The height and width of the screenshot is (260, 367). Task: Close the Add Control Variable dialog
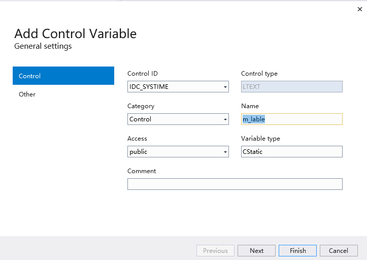pyautogui.click(x=359, y=9)
